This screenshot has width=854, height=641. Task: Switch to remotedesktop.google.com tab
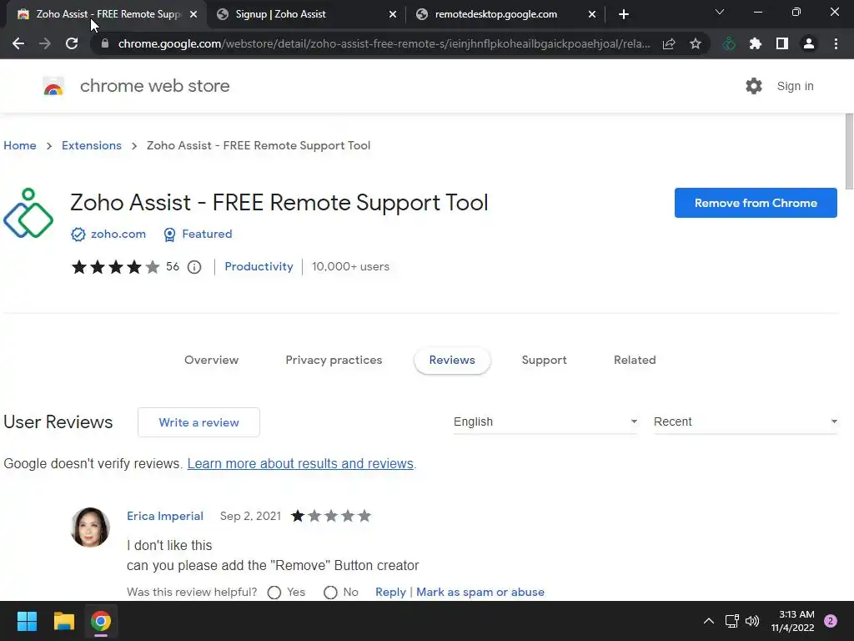(x=506, y=14)
